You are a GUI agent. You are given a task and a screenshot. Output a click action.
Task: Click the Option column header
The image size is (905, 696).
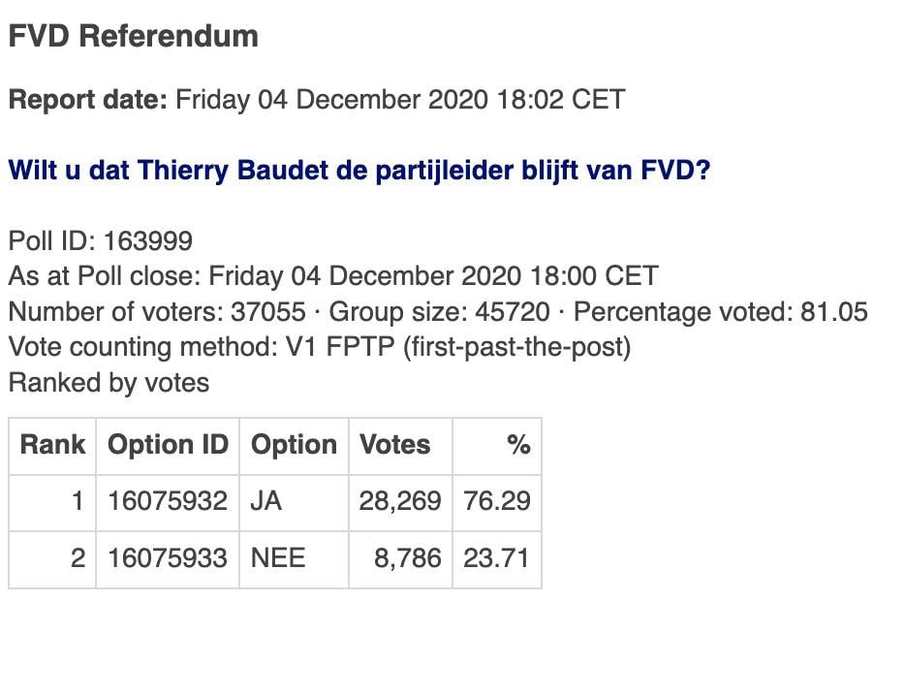tap(295, 446)
